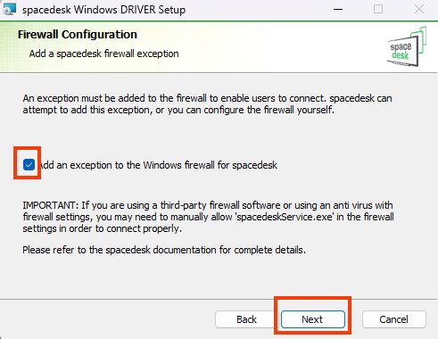Cancel the spacedesk driver setup
The image size is (438, 339).
pos(394,319)
